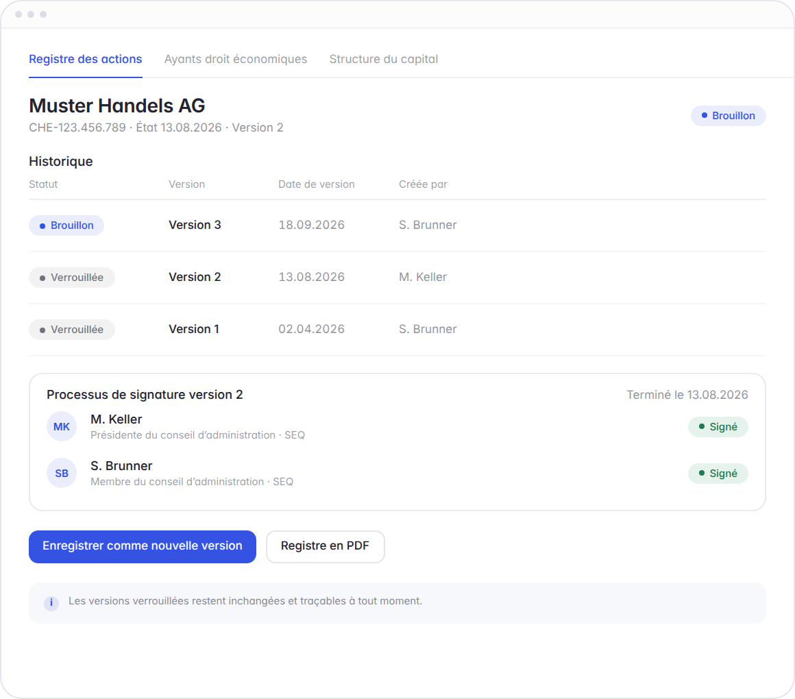Select the Registre des actions tab
Image resolution: width=795 pixels, height=699 pixels.
coord(85,60)
